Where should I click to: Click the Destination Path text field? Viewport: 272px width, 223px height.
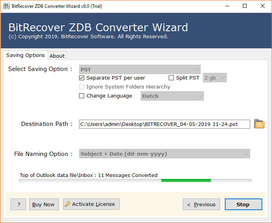click(x=164, y=124)
